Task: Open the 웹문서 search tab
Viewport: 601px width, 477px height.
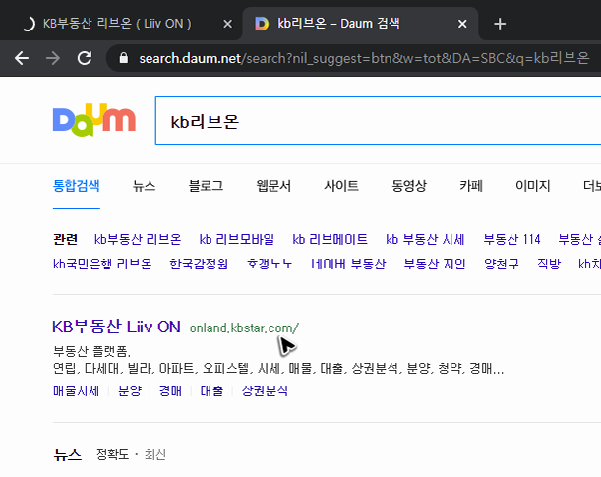Action: (273, 186)
